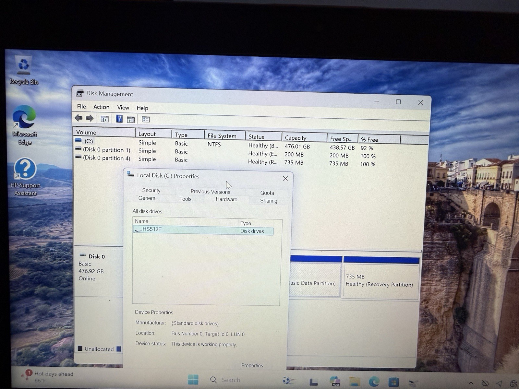Open File Explorer from the taskbar
This screenshot has height=389, width=519.
(x=355, y=382)
